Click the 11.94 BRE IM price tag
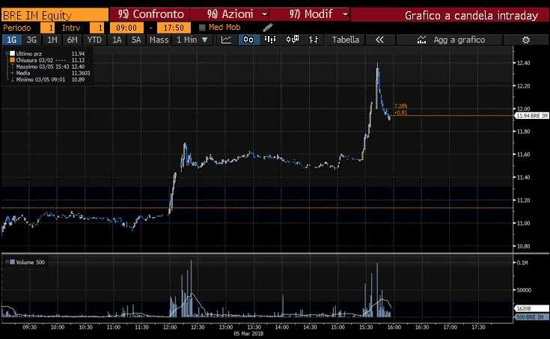550x339 pixels. [531, 116]
